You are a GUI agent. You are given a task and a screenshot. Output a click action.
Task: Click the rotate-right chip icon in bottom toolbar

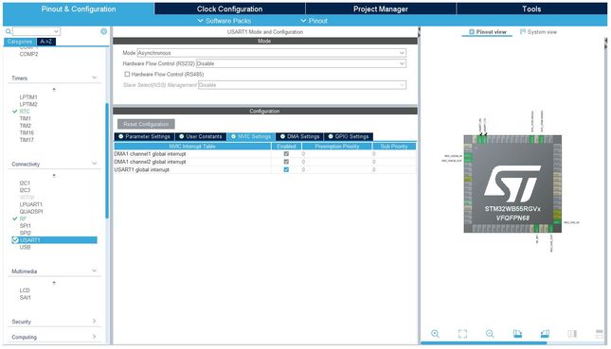click(545, 334)
